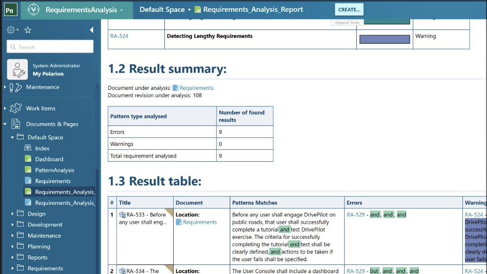This screenshot has height=274, width=487.
Task: Collapse the navigation sidebar with the arrow
Action: (91, 30)
